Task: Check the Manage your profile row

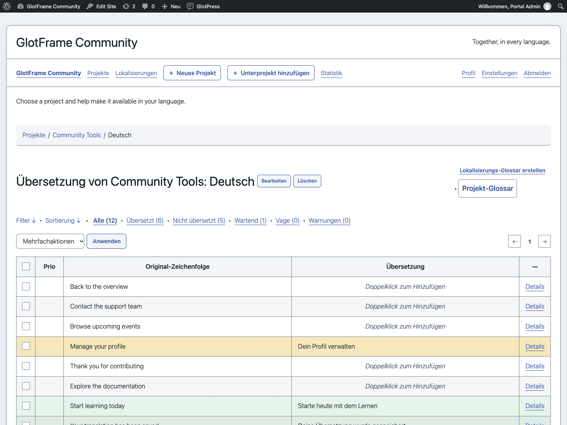Action: (26, 346)
